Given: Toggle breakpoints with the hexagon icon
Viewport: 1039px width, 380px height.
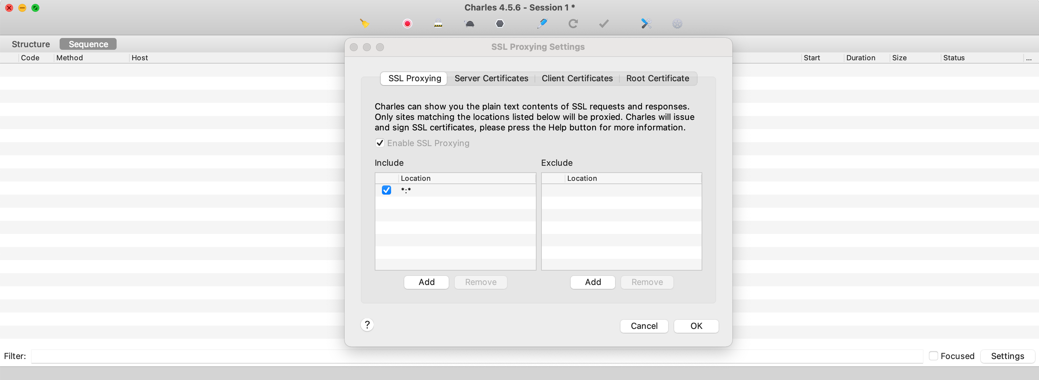Looking at the screenshot, I should pos(500,23).
